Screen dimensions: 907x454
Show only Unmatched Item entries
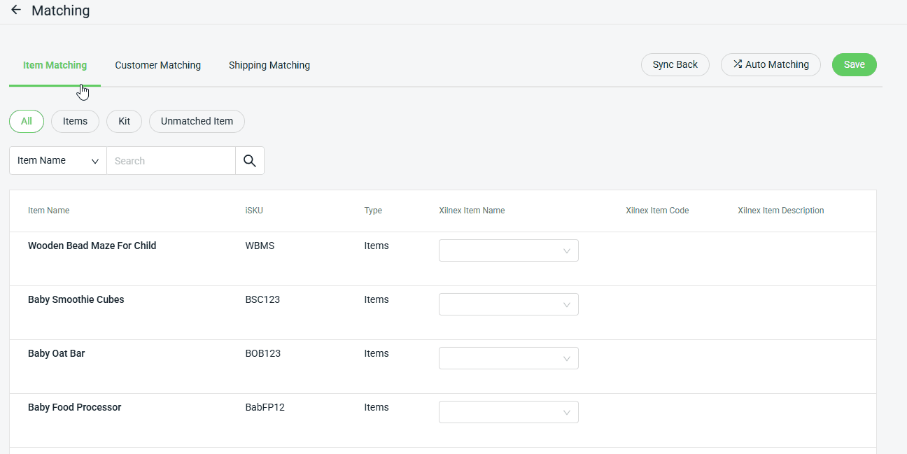[197, 121]
